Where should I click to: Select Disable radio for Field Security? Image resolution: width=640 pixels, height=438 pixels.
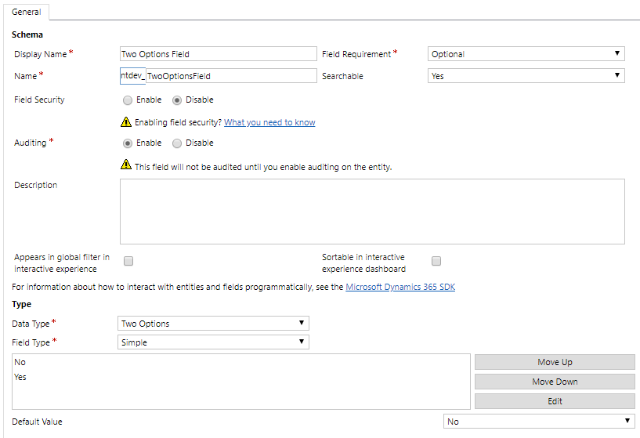coord(177,100)
